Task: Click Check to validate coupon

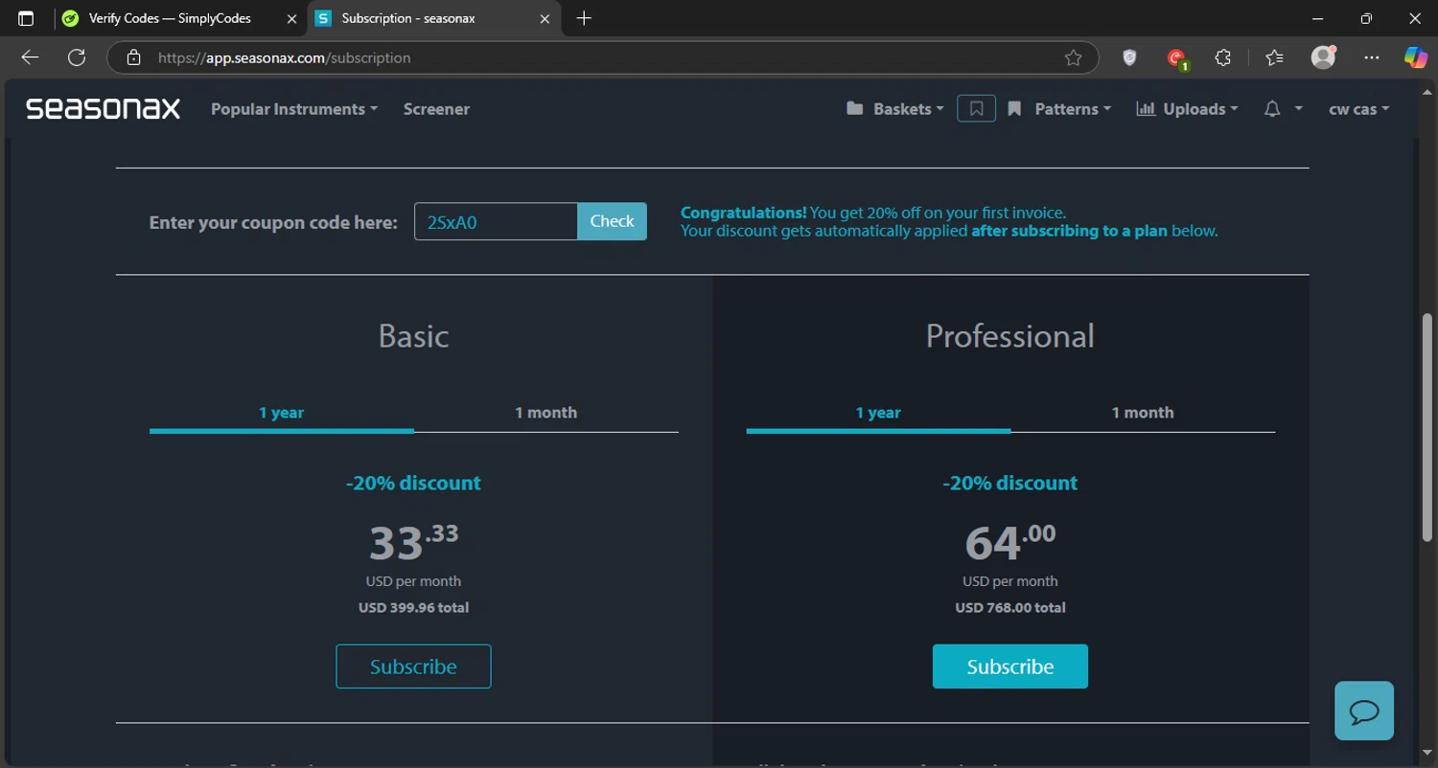Action: point(612,221)
